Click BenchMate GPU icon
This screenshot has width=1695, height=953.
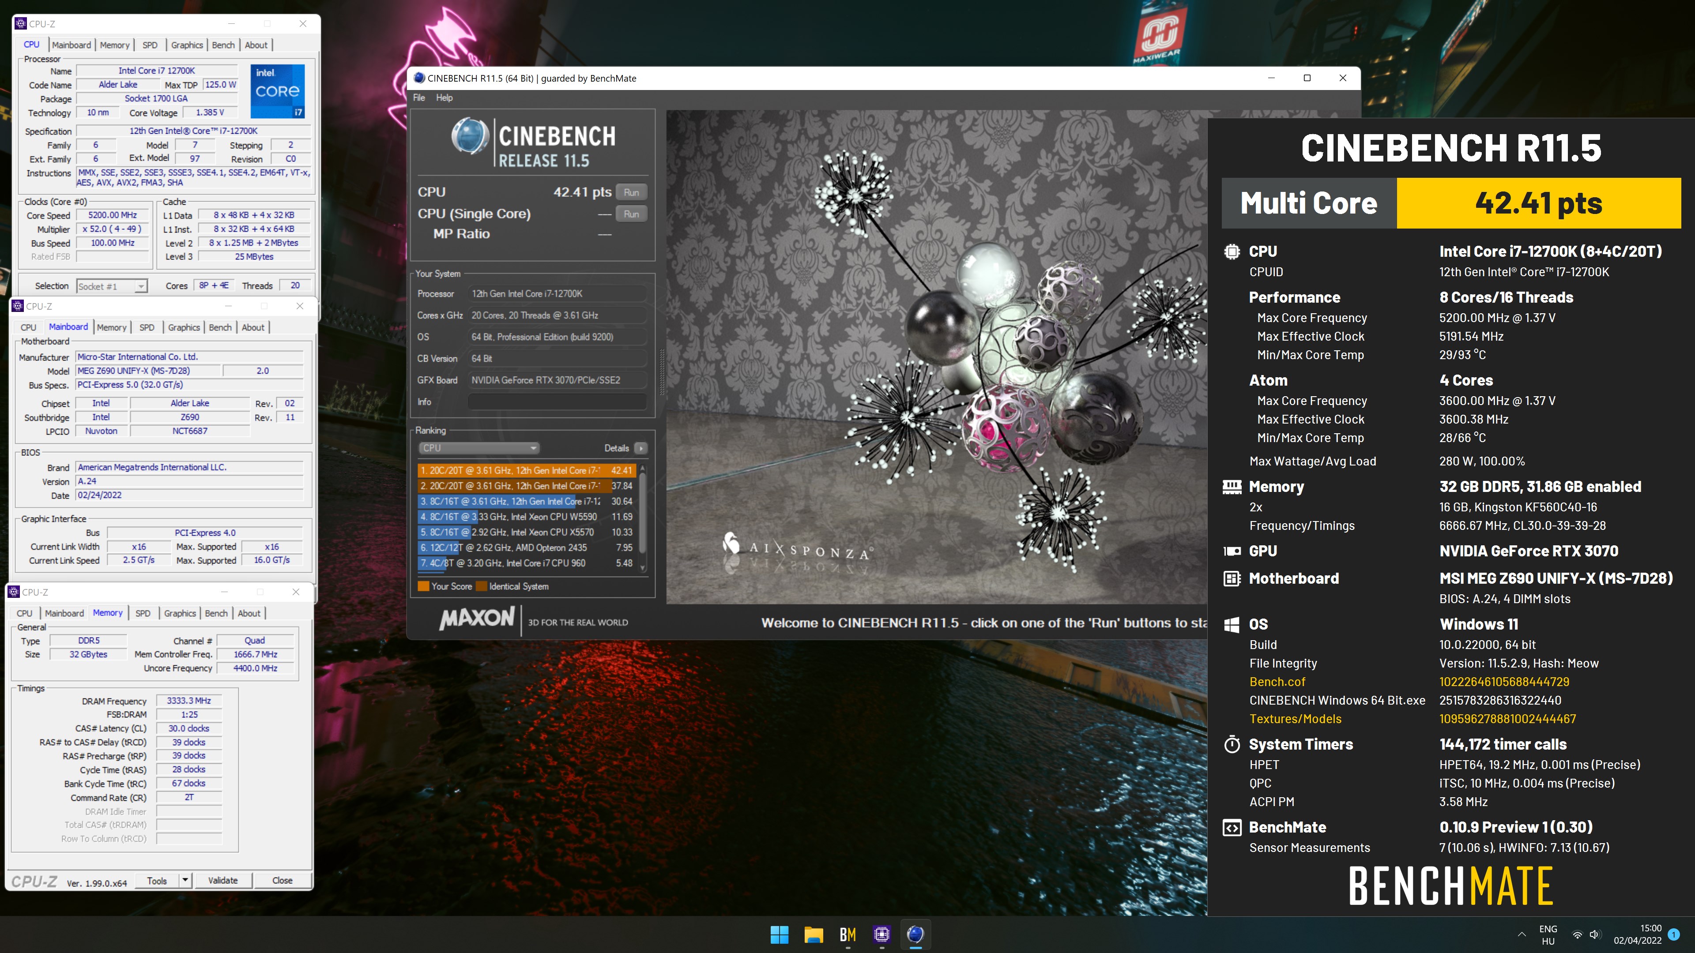pos(1232,551)
